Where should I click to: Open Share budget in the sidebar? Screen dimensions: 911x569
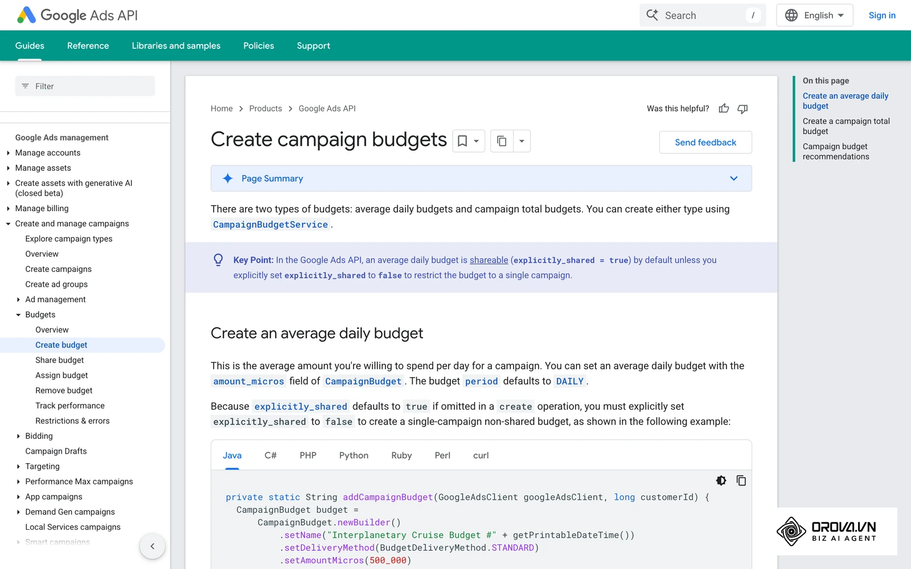pyautogui.click(x=60, y=360)
